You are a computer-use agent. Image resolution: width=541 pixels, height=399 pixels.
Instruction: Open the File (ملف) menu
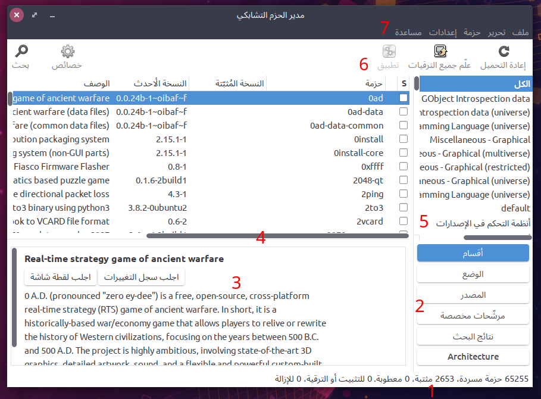[x=520, y=32]
